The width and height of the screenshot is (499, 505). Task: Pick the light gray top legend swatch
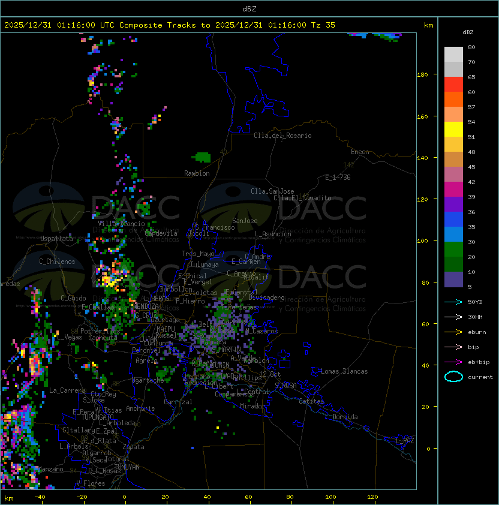pos(453,55)
